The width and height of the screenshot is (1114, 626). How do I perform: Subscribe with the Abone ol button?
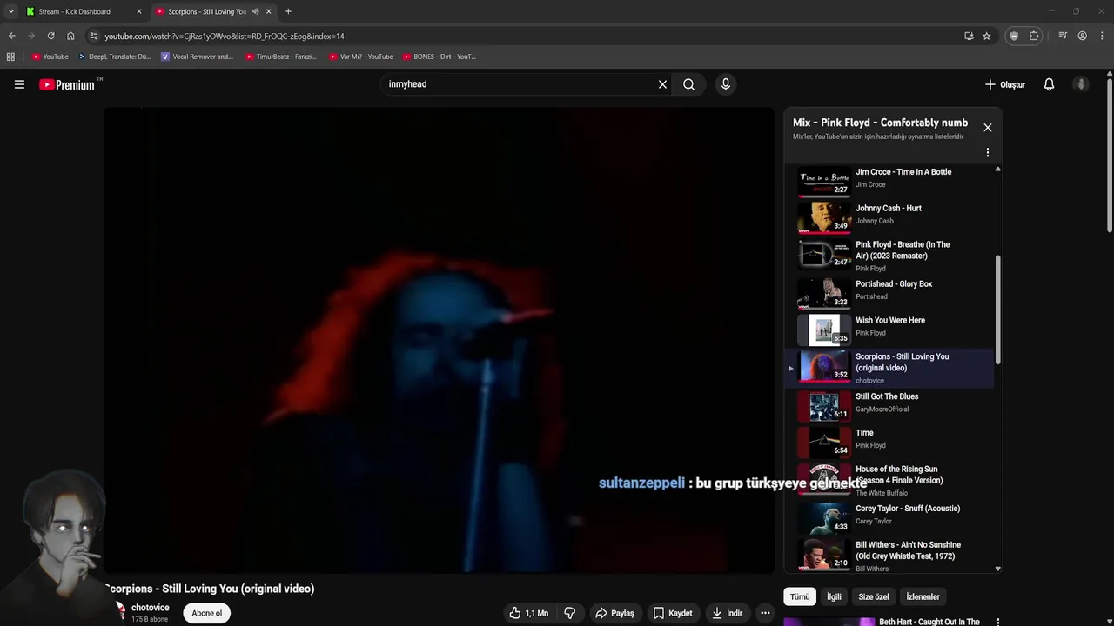[207, 613]
